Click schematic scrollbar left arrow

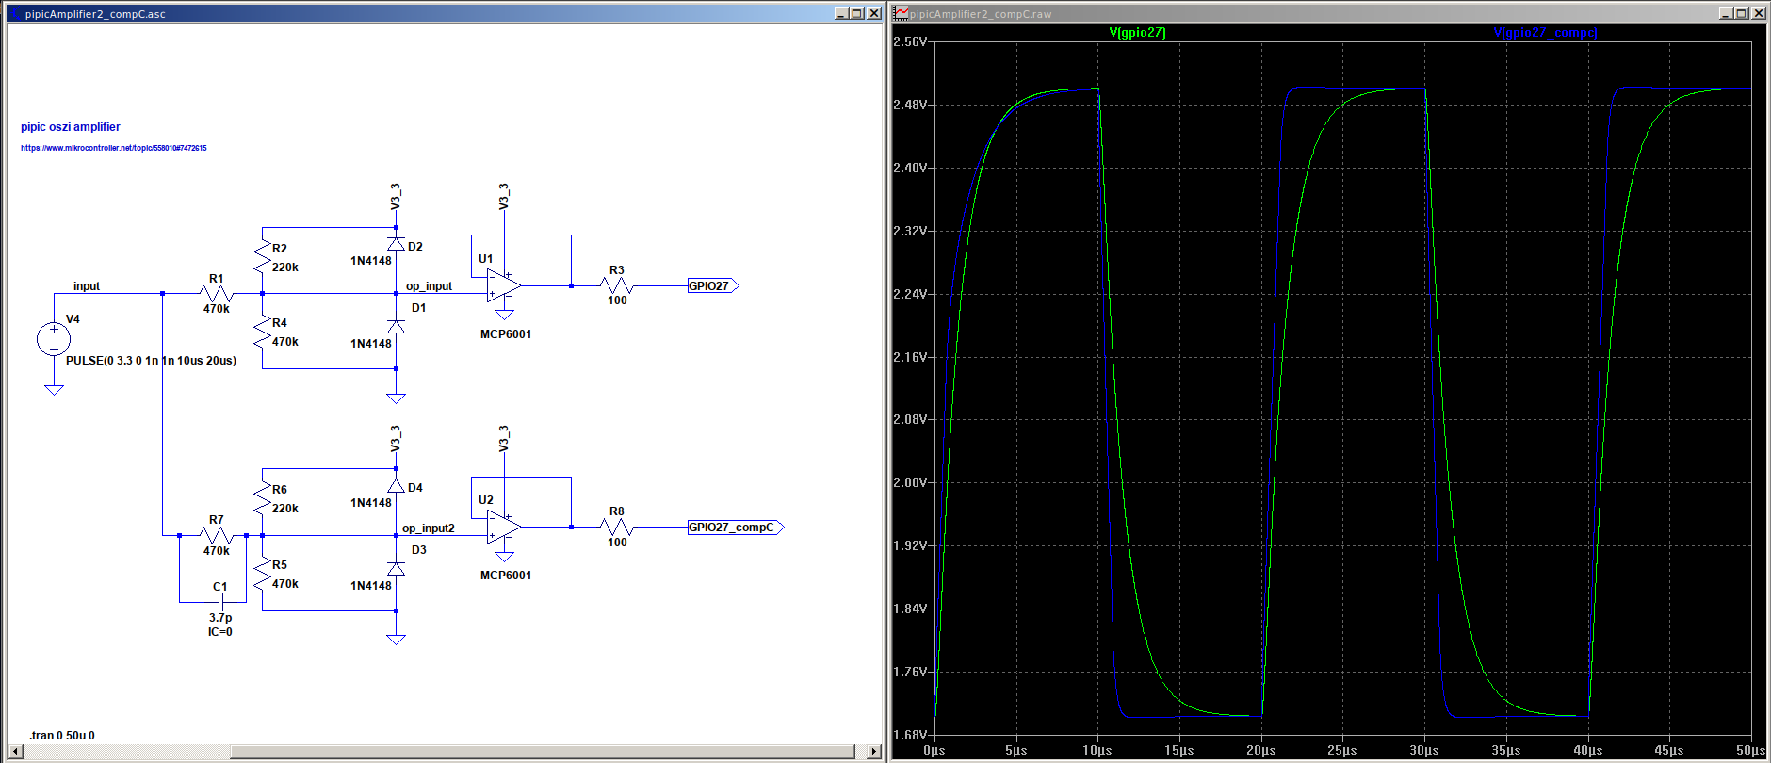[14, 752]
